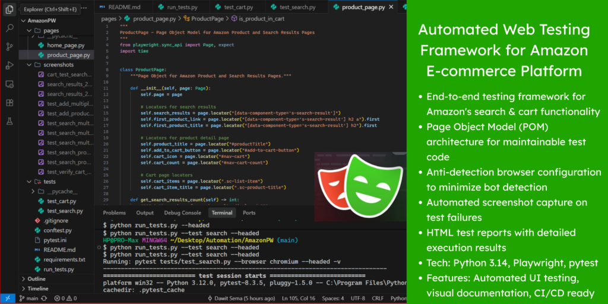
Task: Close the product_page.py editor tab
Action: click(391, 7)
